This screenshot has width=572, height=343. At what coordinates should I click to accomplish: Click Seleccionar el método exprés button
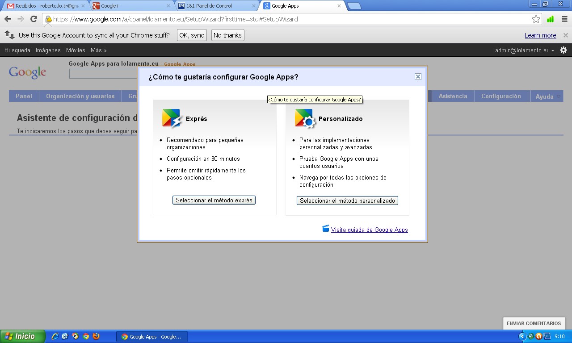214,200
